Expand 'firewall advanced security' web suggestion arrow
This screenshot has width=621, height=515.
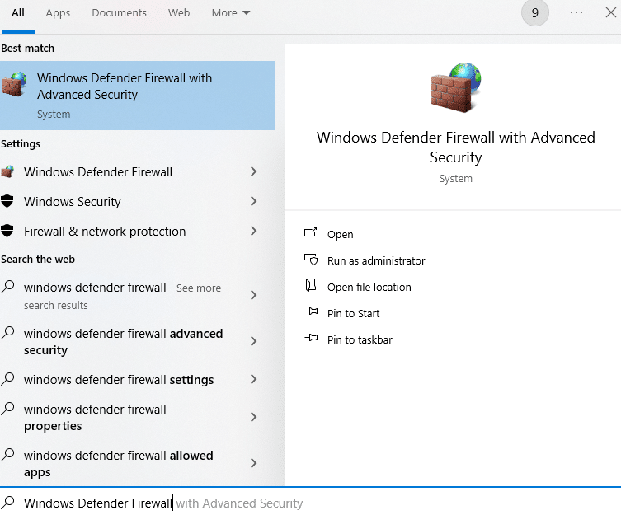click(x=253, y=341)
